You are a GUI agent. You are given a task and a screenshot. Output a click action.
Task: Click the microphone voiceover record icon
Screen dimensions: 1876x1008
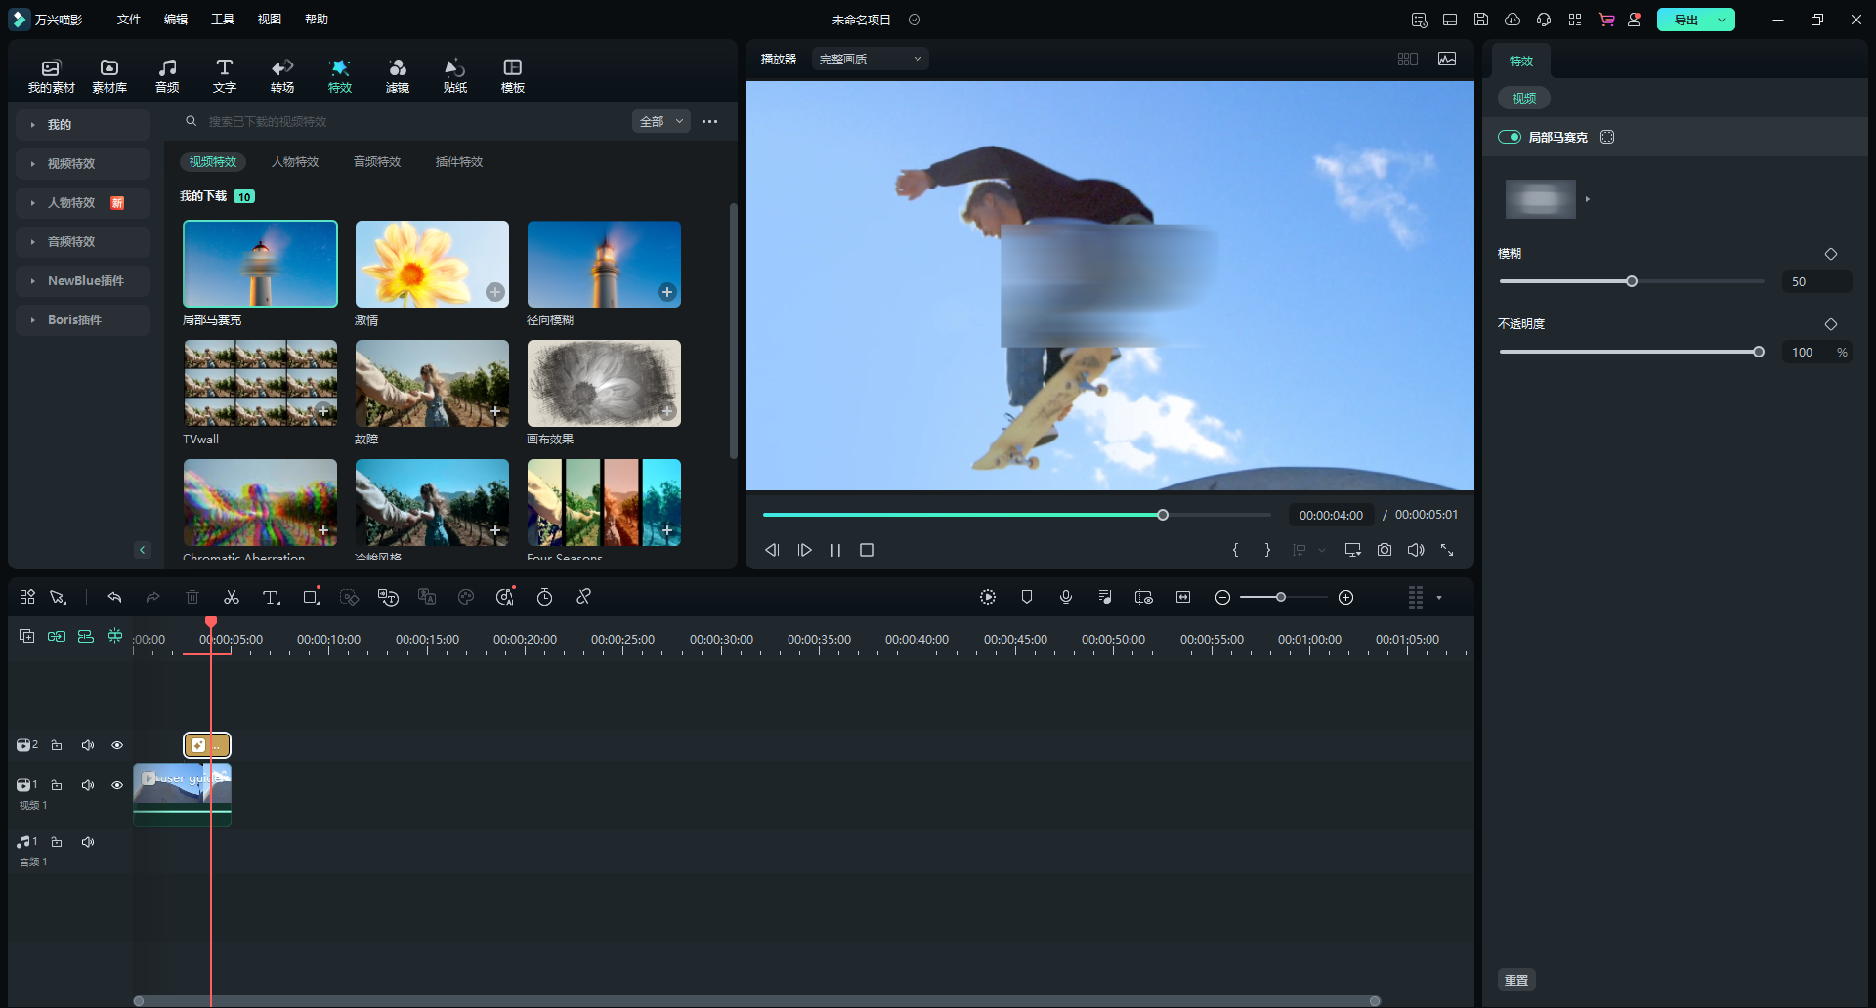point(1066,597)
